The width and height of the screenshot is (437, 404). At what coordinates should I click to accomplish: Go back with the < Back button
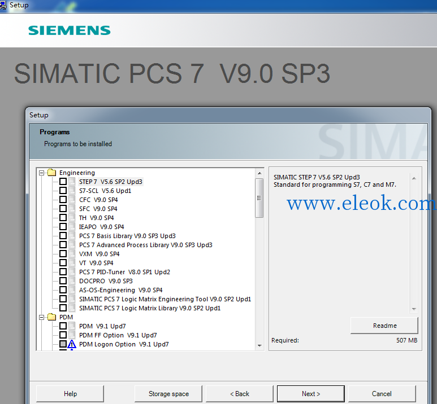click(240, 394)
